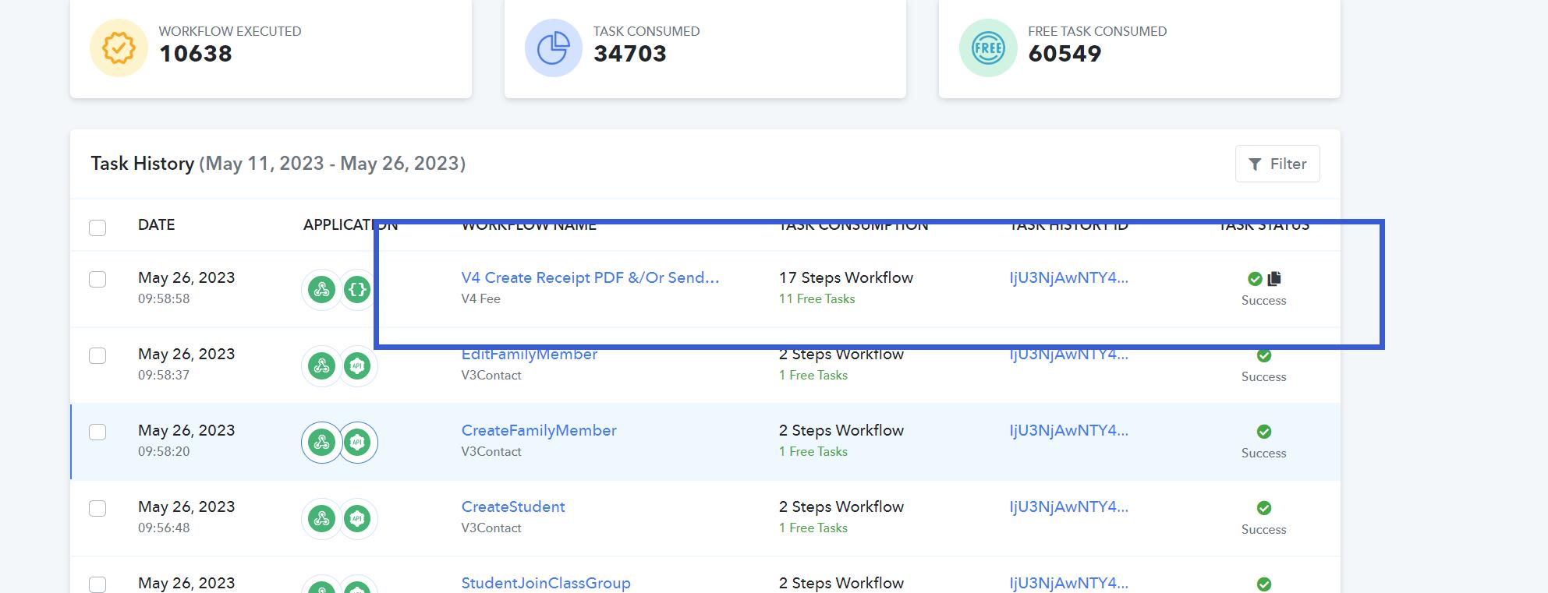Click the webhook app icon in EditFamilyMember row
Screen dimensions: 1548x593
(321, 366)
